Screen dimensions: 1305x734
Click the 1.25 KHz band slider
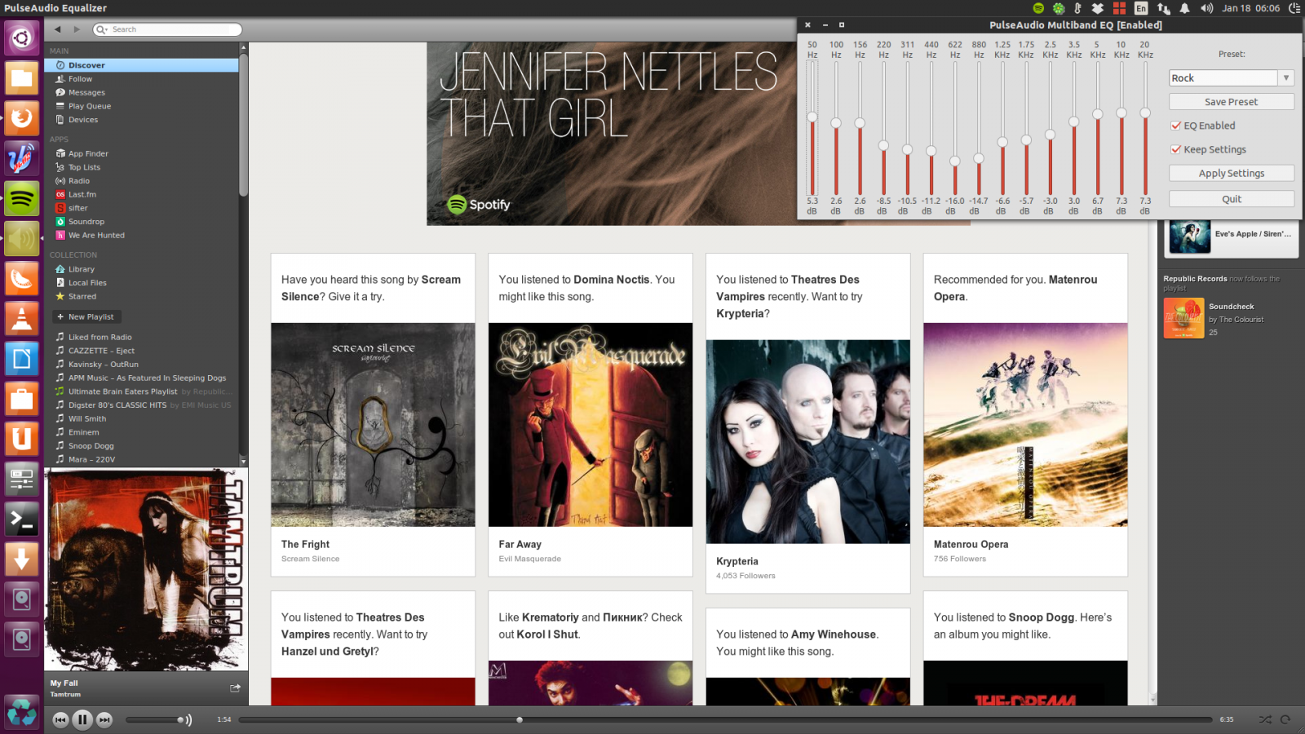1002,128
